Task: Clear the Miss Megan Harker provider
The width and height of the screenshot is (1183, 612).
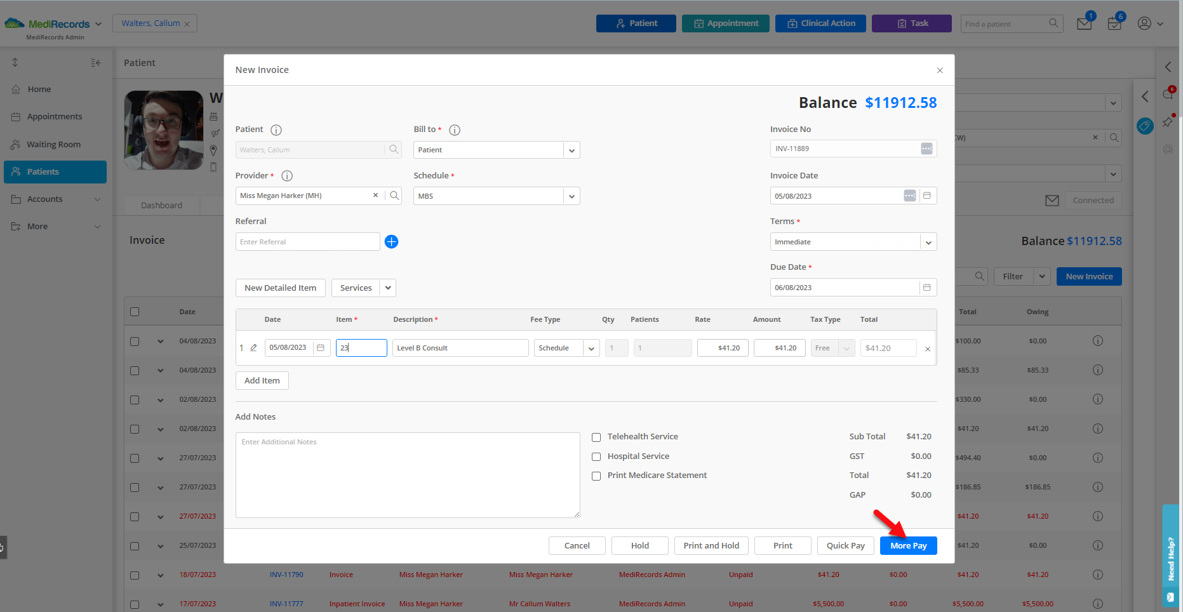Action: pyautogui.click(x=375, y=196)
